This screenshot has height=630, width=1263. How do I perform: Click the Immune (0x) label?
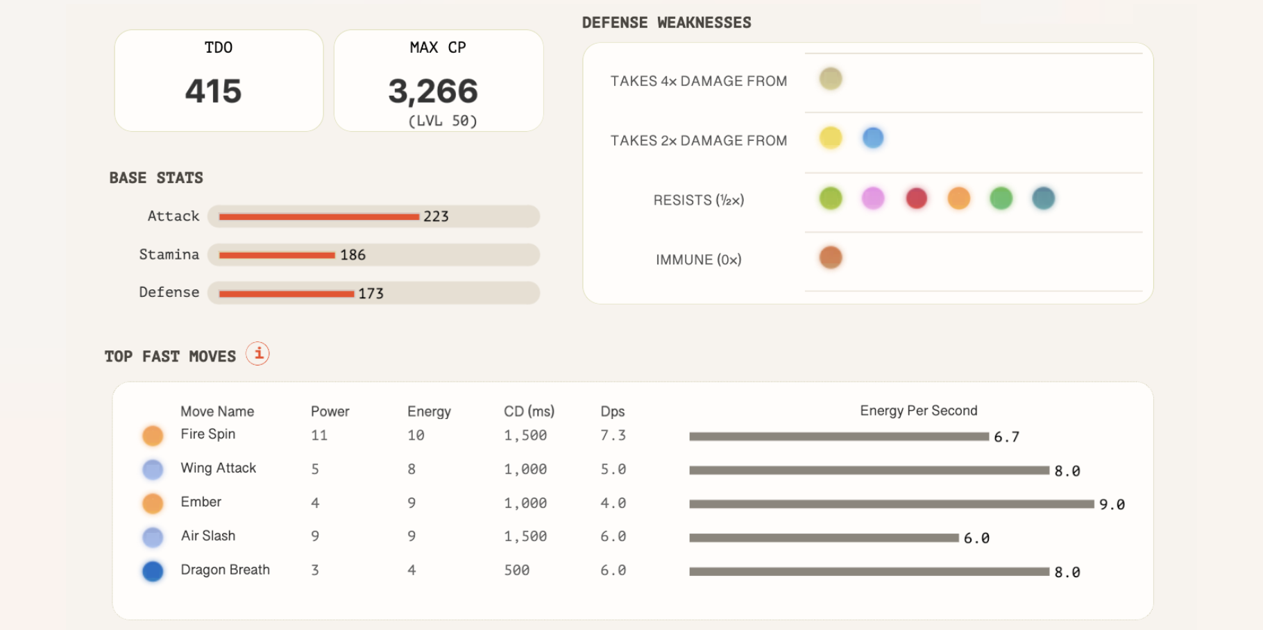coord(699,260)
